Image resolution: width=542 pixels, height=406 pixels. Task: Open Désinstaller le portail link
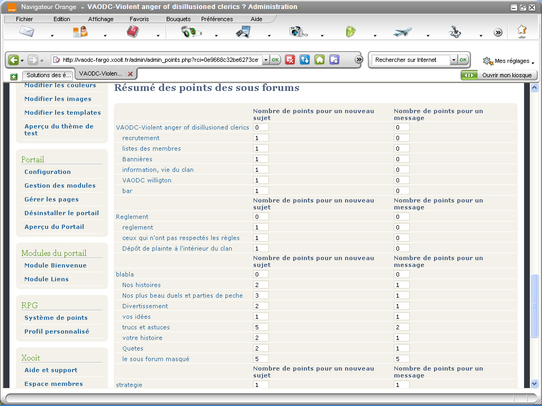tap(61, 213)
